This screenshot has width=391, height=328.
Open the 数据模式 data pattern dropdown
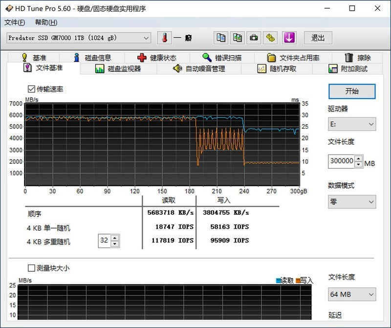(x=352, y=202)
